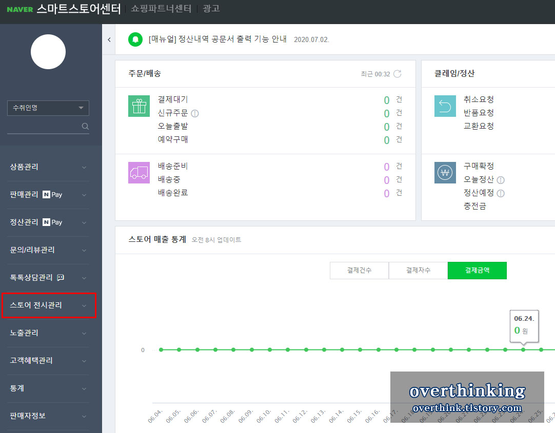Open the 배송중 list
Screen dimensions: 555x433
pos(169,179)
